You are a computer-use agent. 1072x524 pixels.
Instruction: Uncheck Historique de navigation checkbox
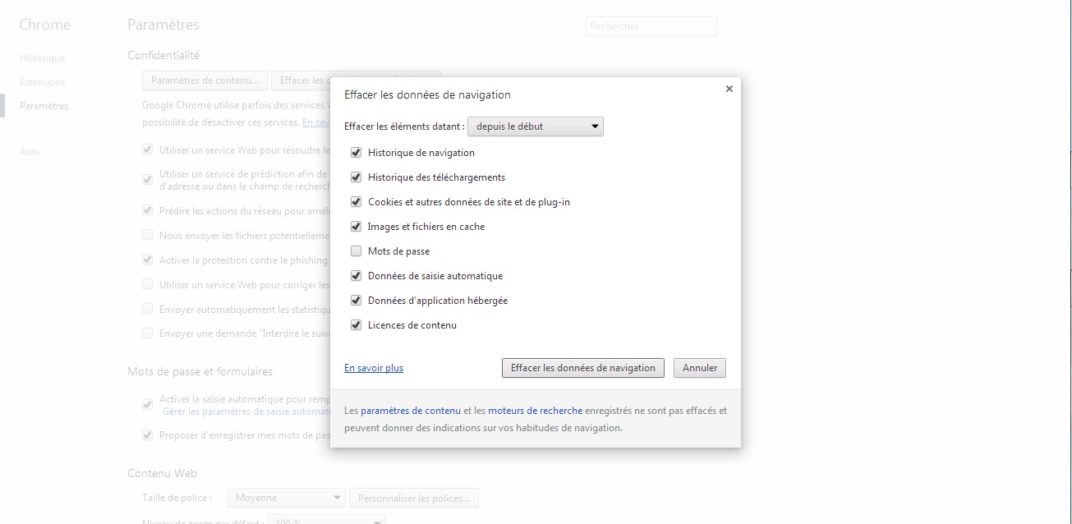(x=356, y=153)
